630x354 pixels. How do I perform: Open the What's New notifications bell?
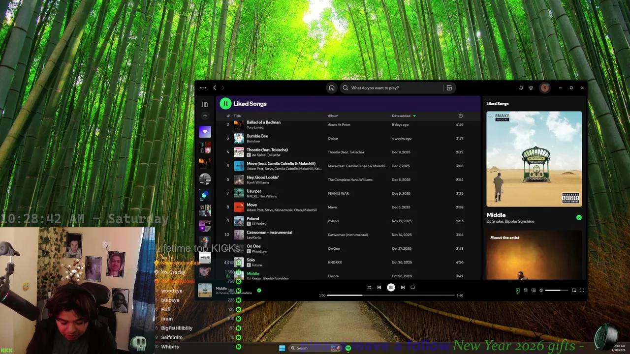pos(521,88)
